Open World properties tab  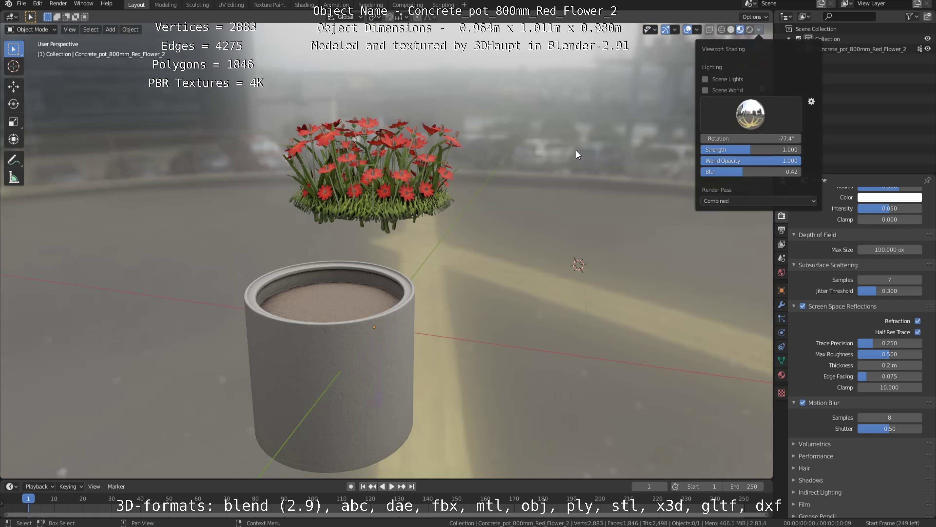pyautogui.click(x=782, y=272)
